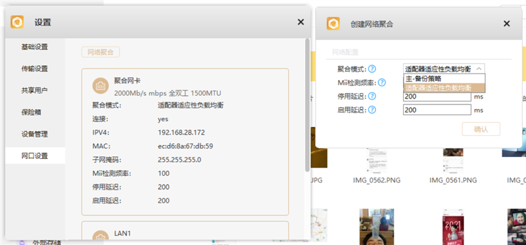Click the 连接 status value yes

tap(163, 119)
